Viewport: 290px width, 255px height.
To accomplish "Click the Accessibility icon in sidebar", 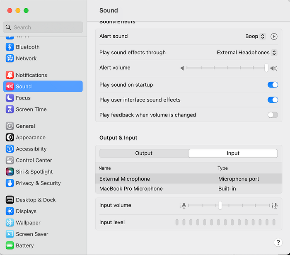I will coord(10,149).
